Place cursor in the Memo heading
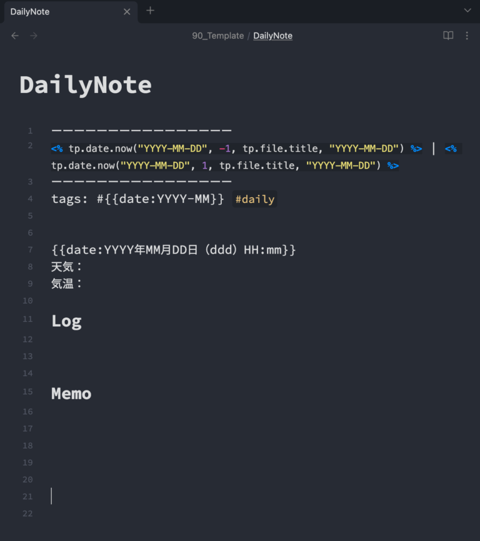480x541 pixels. click(71, 394)
